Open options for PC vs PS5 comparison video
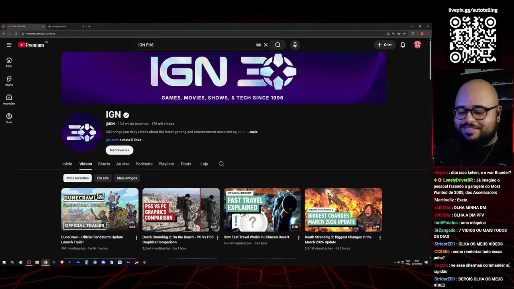Viewport: 514px width, 289px height. [218, 238]
